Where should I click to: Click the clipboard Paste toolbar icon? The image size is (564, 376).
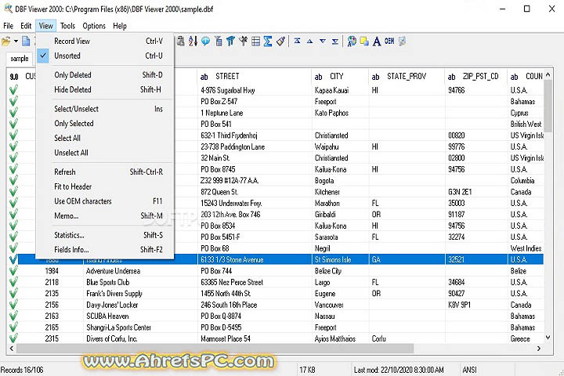(x=181, y=42)
